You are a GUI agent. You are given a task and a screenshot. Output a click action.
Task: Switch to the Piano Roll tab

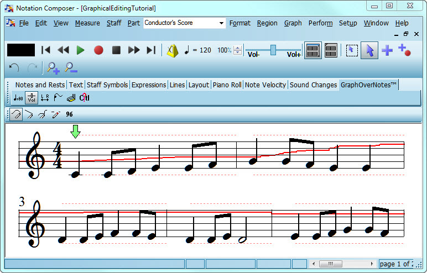click(227, 85)
